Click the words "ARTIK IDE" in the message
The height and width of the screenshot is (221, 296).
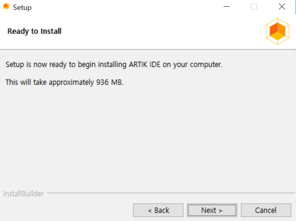[x=144, y=64]
